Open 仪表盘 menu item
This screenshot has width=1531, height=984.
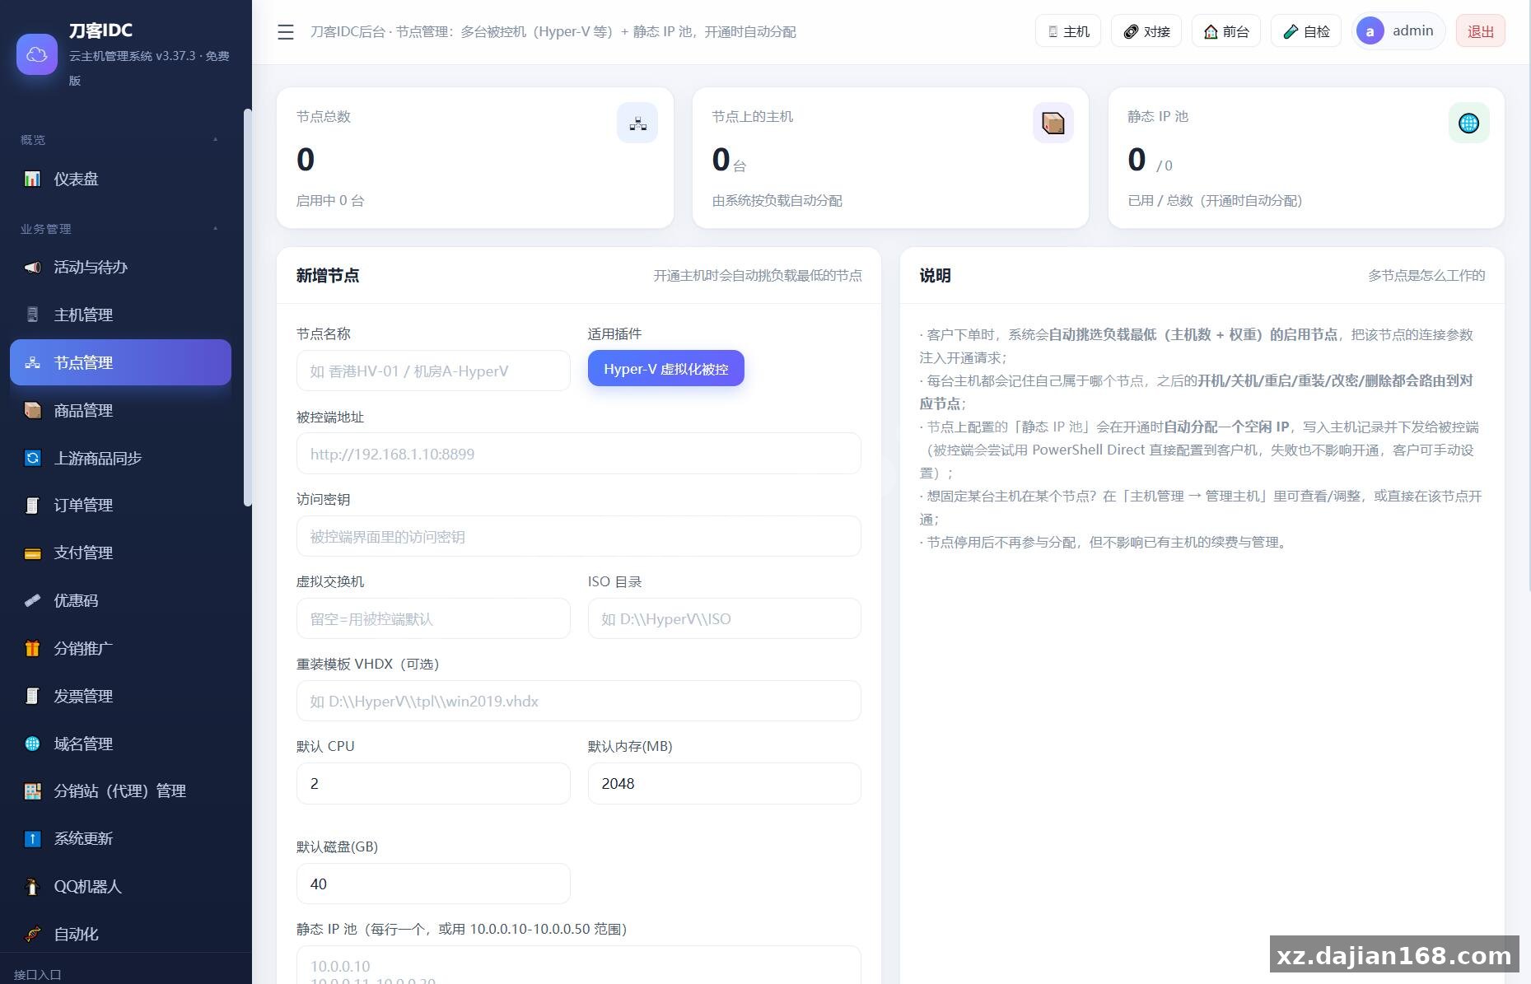pyautogui.click(x=120, y=179)
